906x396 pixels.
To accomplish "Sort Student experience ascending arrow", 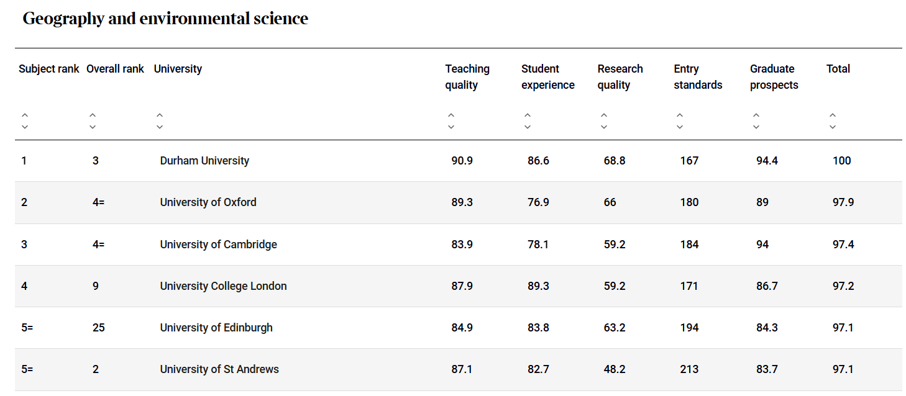I will pos(528,115).
